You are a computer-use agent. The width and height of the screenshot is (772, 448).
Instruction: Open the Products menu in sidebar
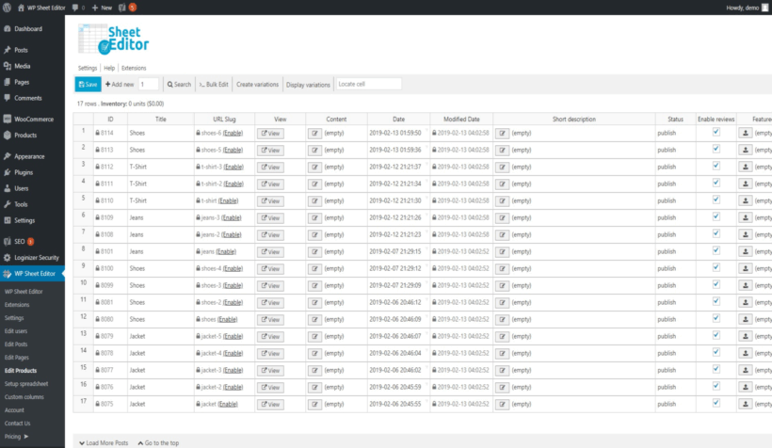click(25, 136)
